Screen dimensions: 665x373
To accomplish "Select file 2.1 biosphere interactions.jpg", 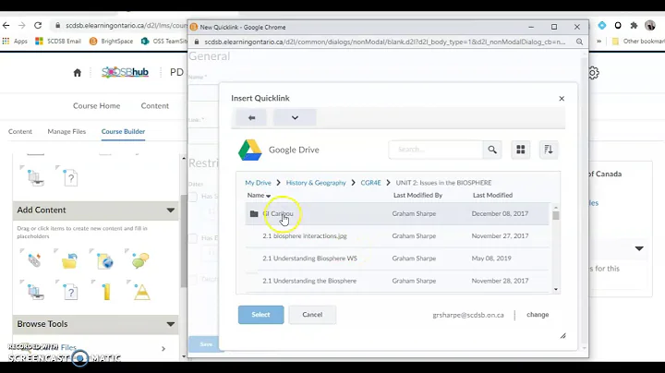I will [305, 236].
